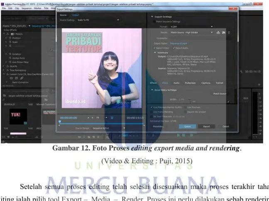269x201 pixels.
Task: Toggle the Anti-flicker Filter stopwatch icon
Action: (x=10, y=62)
